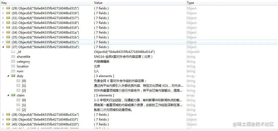Expand document row (40)
278x131 pixels.
(x=3, y=124)
